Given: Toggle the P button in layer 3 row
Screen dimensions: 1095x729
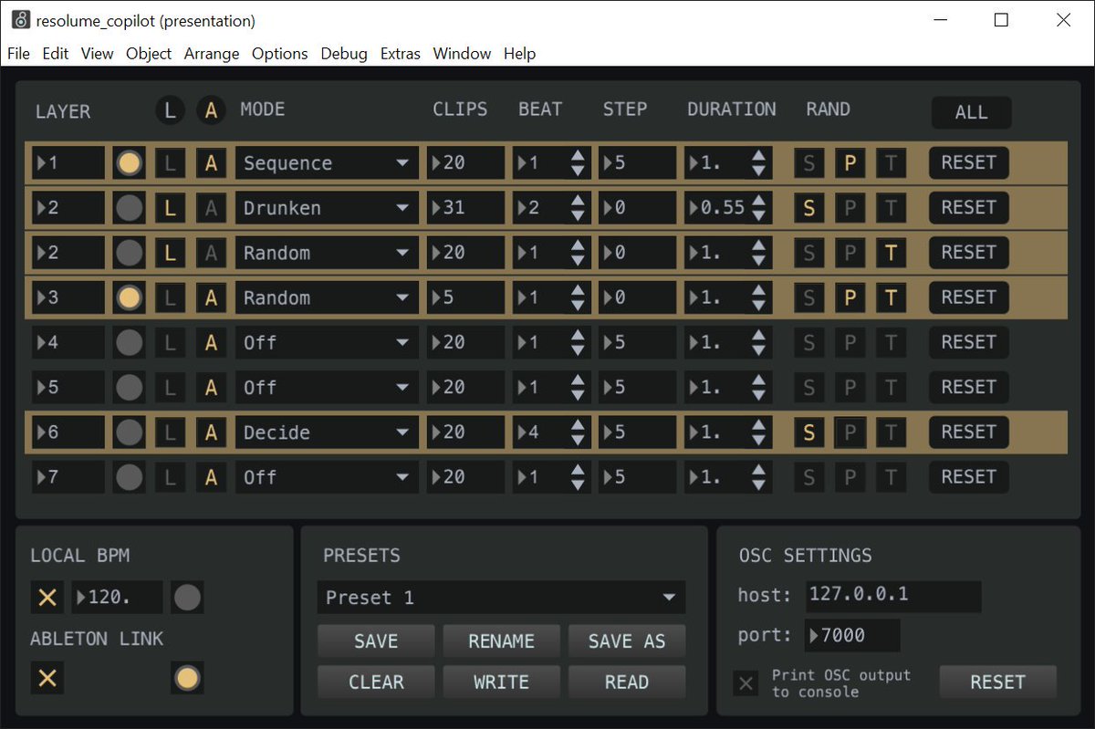Looking at the screenshot, I should click(850, 297).
